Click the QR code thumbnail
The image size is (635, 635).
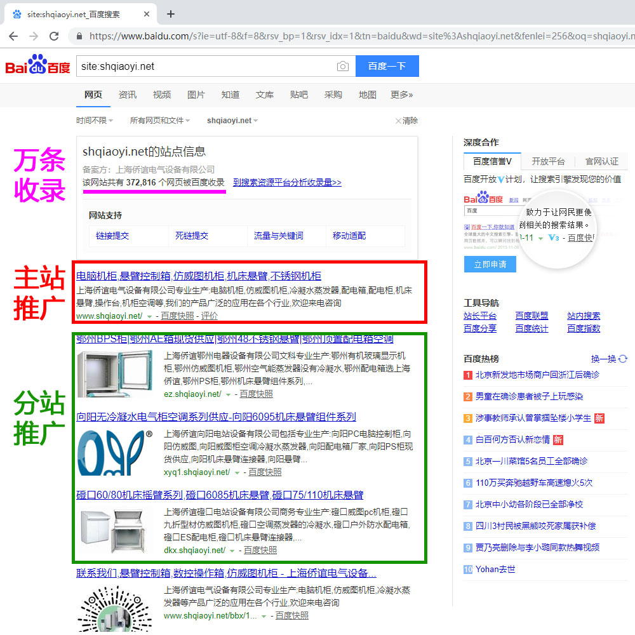tap(115, 609)
